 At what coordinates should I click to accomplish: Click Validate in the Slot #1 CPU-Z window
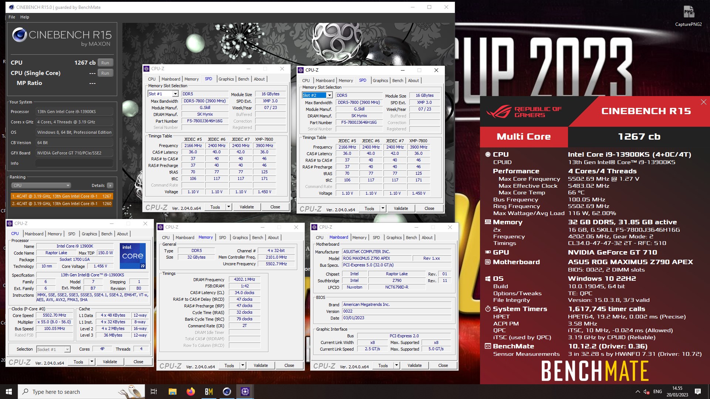point(247,207)
